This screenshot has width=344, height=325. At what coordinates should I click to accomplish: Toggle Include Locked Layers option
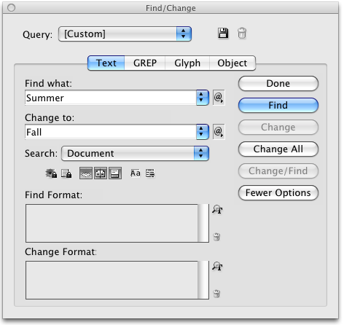coord(51,173)
